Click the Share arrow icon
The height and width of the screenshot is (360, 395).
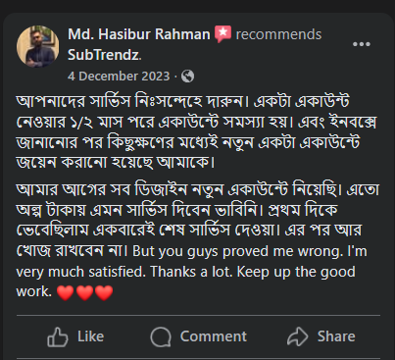(297, 336)
